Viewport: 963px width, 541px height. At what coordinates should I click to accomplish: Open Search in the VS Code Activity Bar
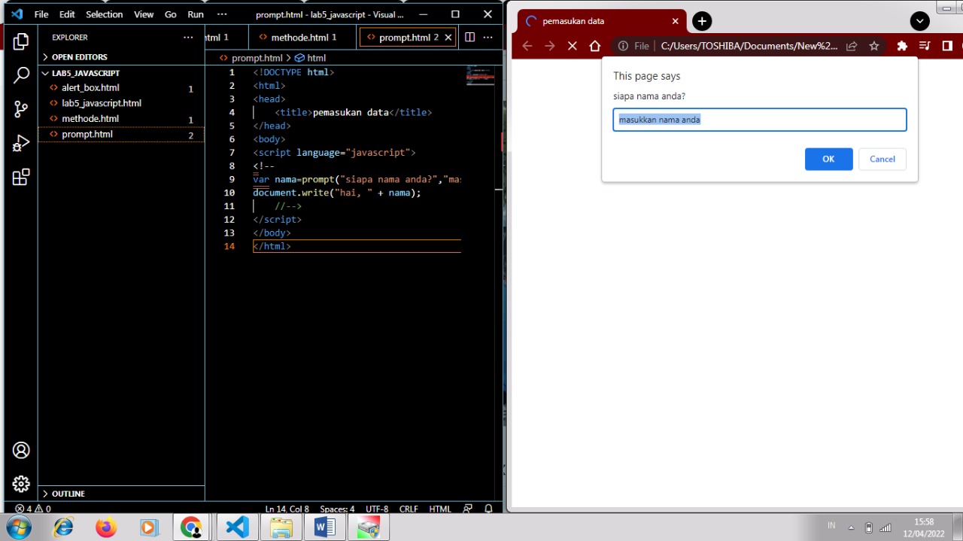20,74
